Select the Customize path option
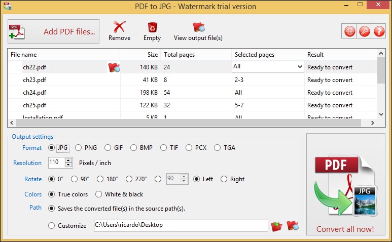The width and height of the screenshot is (392, 242). 52,226
